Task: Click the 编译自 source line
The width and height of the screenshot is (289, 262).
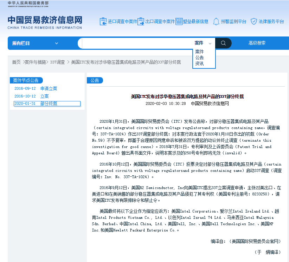Action: [x=245, y=241]
